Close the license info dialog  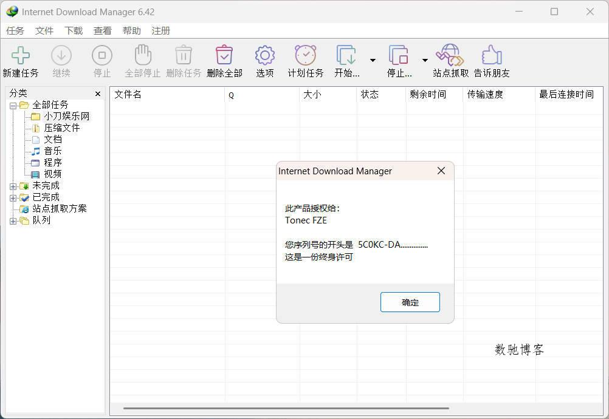point(441,171)
